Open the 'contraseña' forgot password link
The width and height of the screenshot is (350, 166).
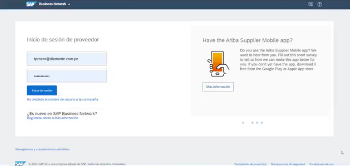click(90, 100)
